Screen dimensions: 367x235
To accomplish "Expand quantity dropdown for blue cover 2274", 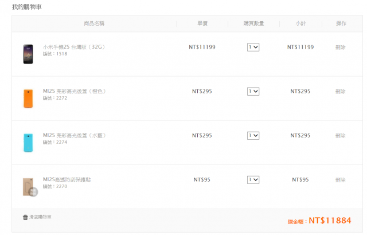I will pyautogui.click(x=253, y=136).
